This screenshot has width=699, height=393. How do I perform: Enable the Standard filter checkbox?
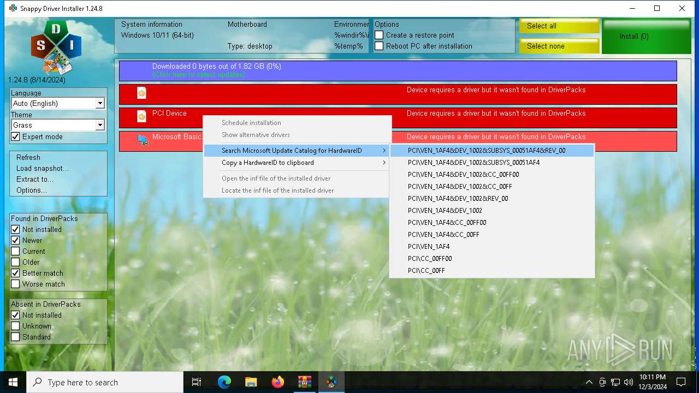[15, 337]
